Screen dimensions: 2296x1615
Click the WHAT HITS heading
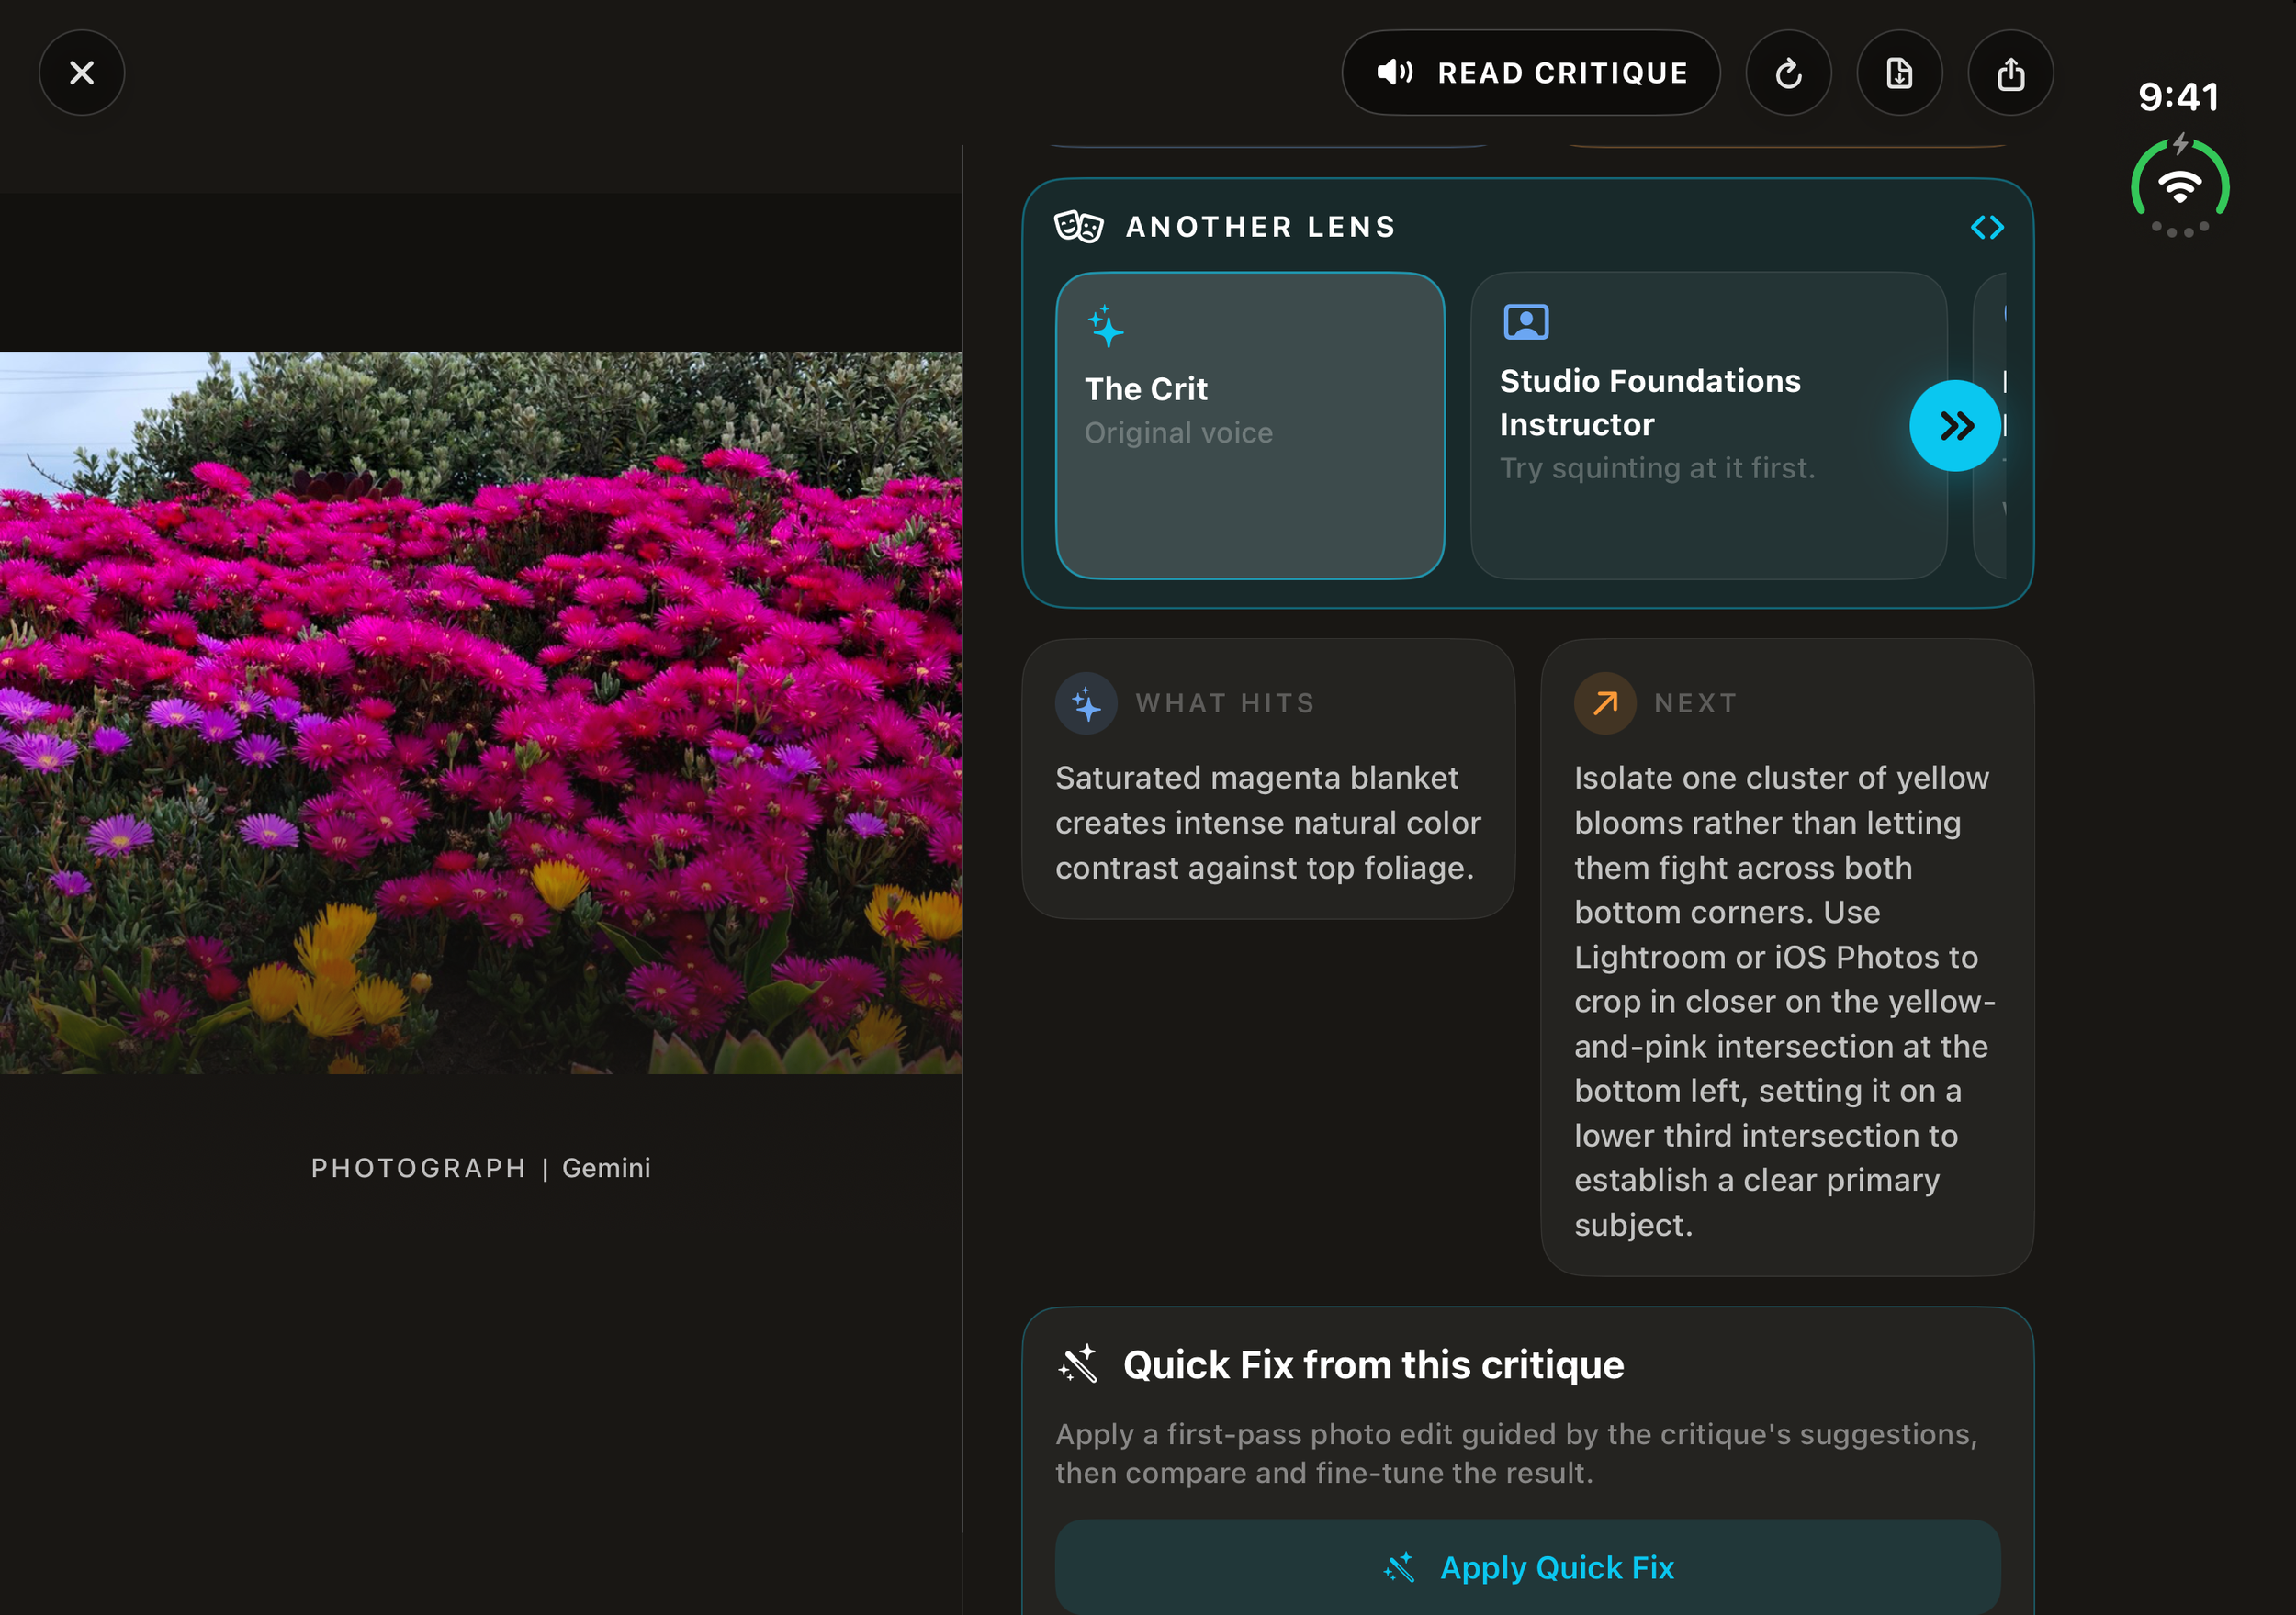pyautogui.click(x=1225, y=704)
